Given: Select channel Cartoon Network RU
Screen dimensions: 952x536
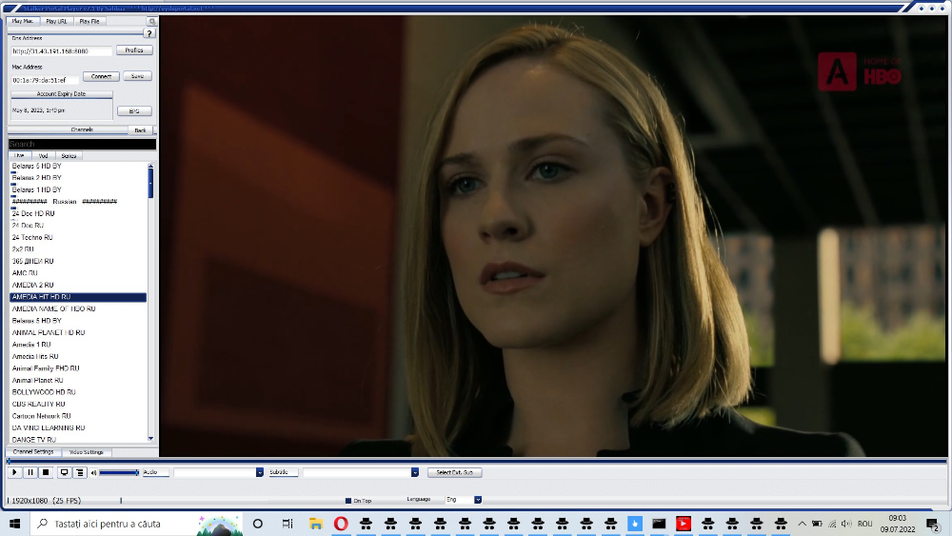Looking at the screenshot, I should click(41, 416).
